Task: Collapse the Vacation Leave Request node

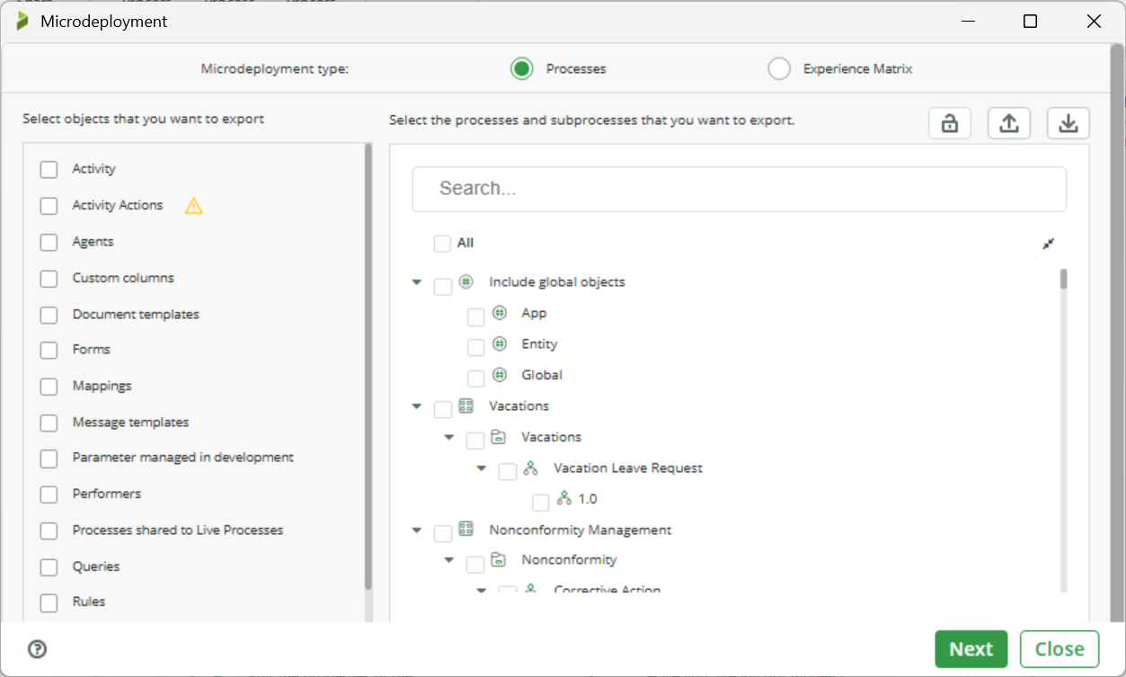Action: (482, 468)
